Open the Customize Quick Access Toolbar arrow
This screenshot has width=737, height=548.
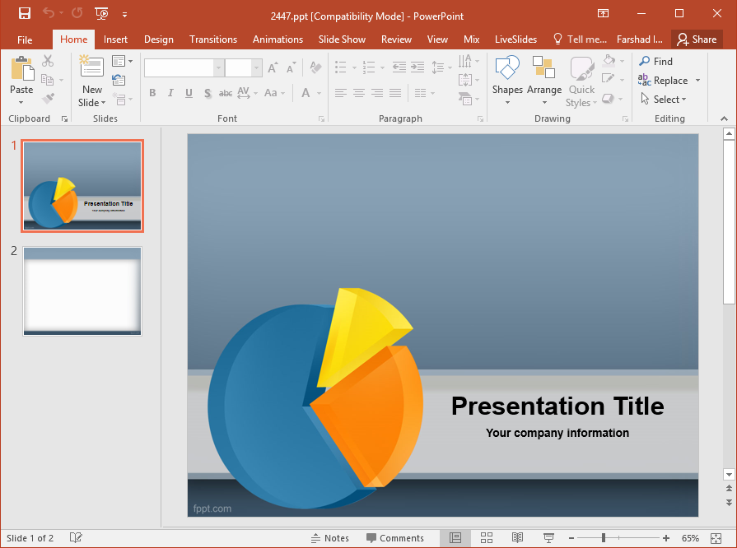124,15
